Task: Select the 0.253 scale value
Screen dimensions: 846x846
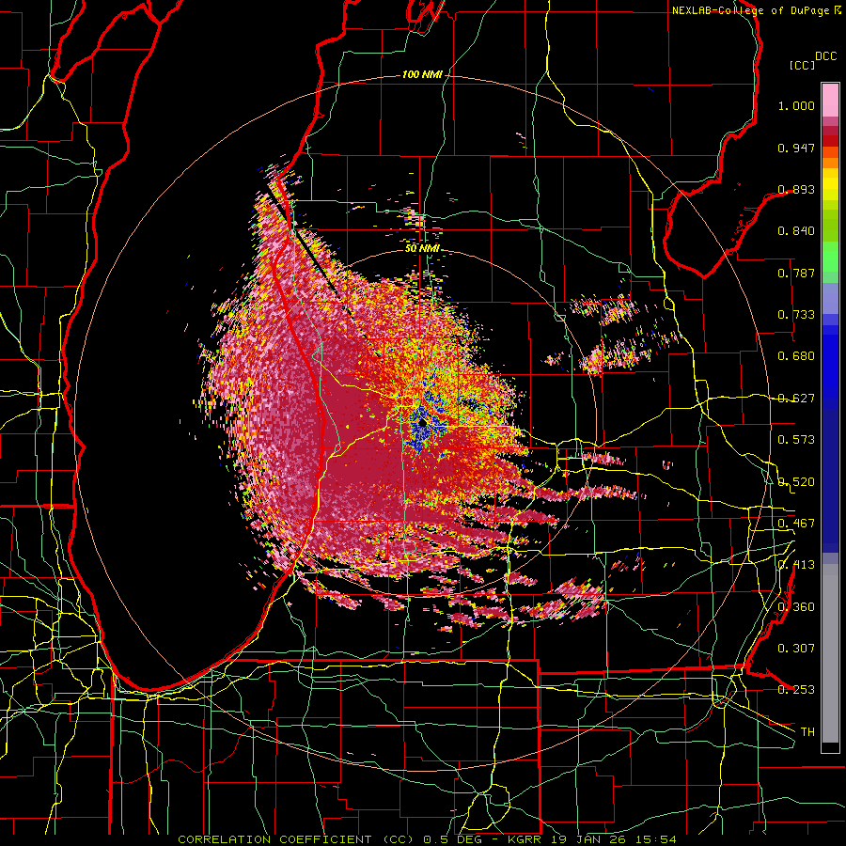Action: coord(796,690)
